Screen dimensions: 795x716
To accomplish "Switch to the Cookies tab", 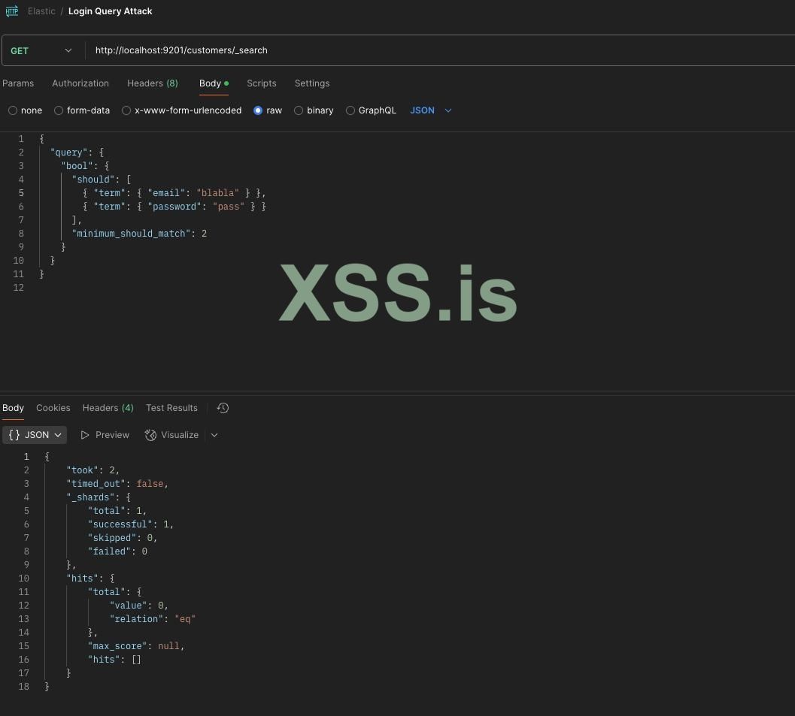I will [x=53, y=408].
